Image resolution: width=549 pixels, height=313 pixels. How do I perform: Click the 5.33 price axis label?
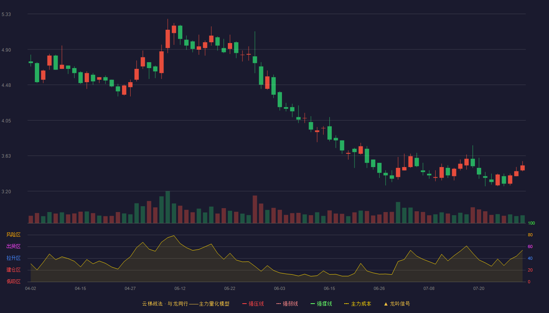pos(6,14)
